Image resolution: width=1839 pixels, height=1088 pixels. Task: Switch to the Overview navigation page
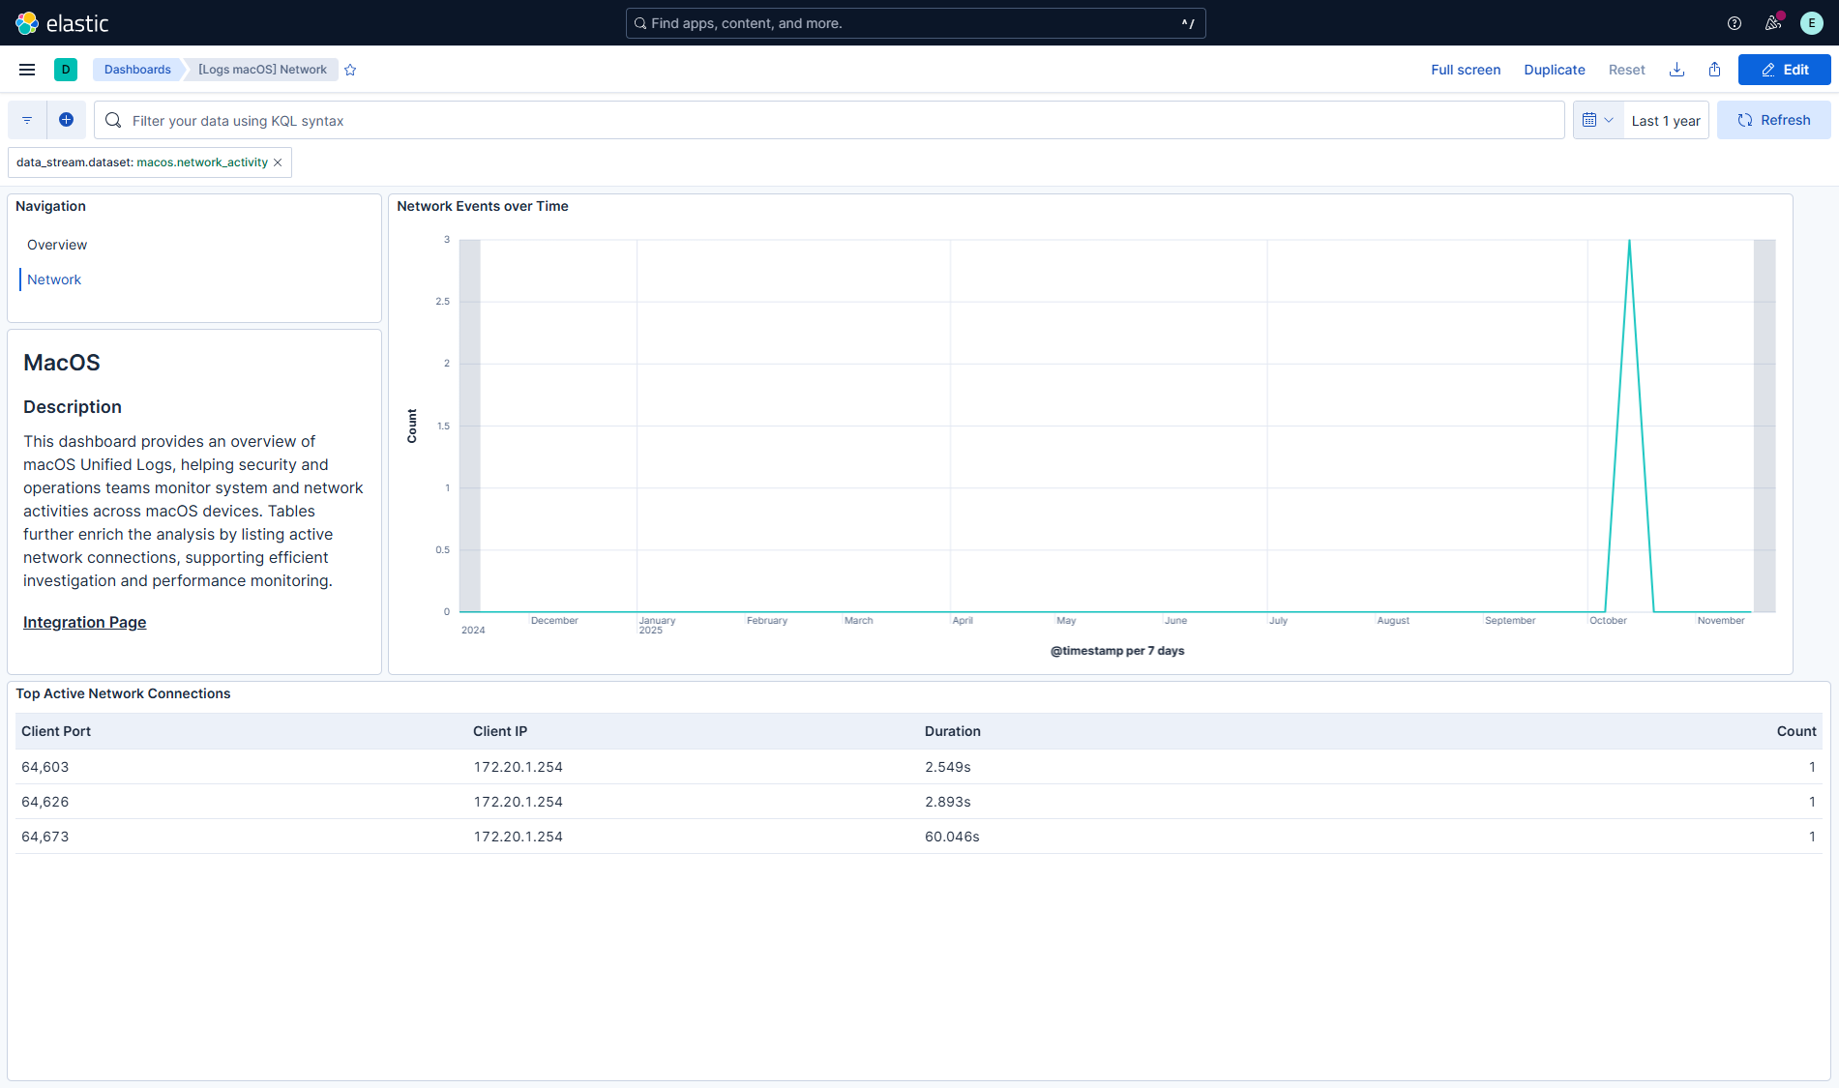(56, 244)
